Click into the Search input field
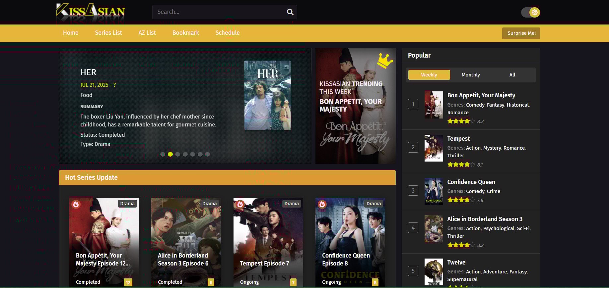The height and width of the screenshot is (288, 609). click(219, 12)
